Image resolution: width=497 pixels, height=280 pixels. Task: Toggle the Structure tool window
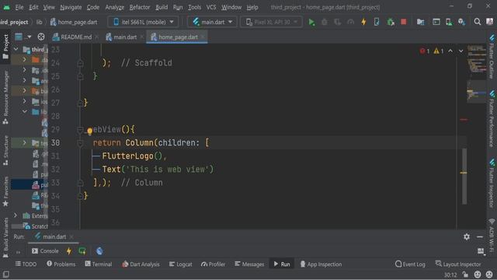tap(5, 150)
